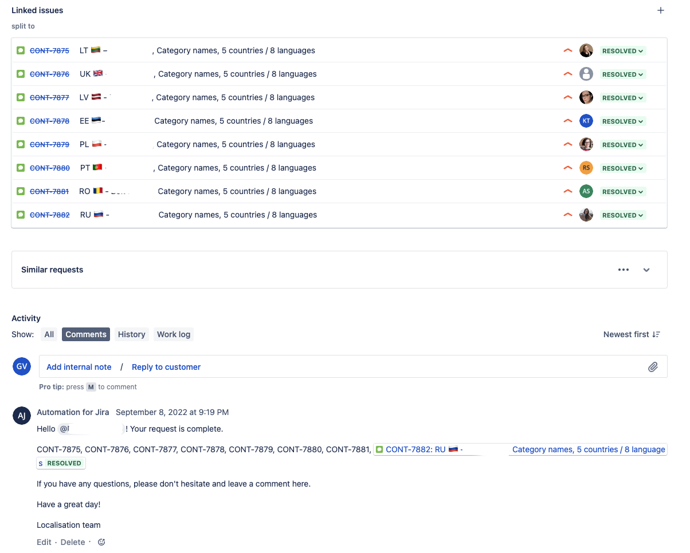Click PL row Category names summary

point(236,144)
